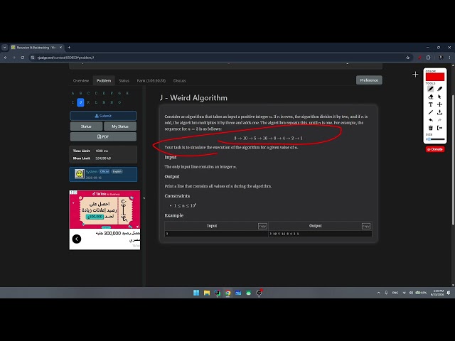This screenshot has height=341, width=455.
Task: Click the English language badge
Action: pyautogui.click(x=117, y=172)
